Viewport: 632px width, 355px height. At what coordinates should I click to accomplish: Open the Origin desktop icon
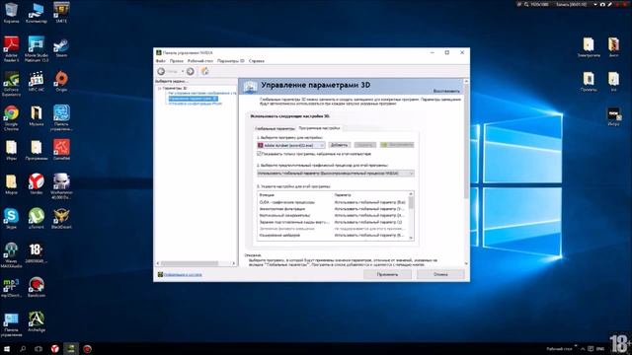(61, 82)
